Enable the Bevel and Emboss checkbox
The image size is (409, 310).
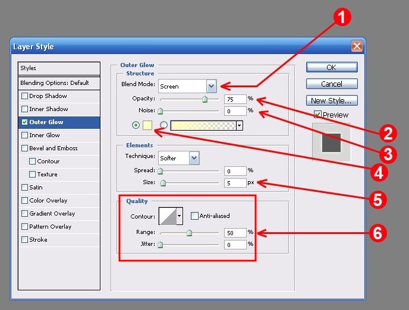(24, 148)
